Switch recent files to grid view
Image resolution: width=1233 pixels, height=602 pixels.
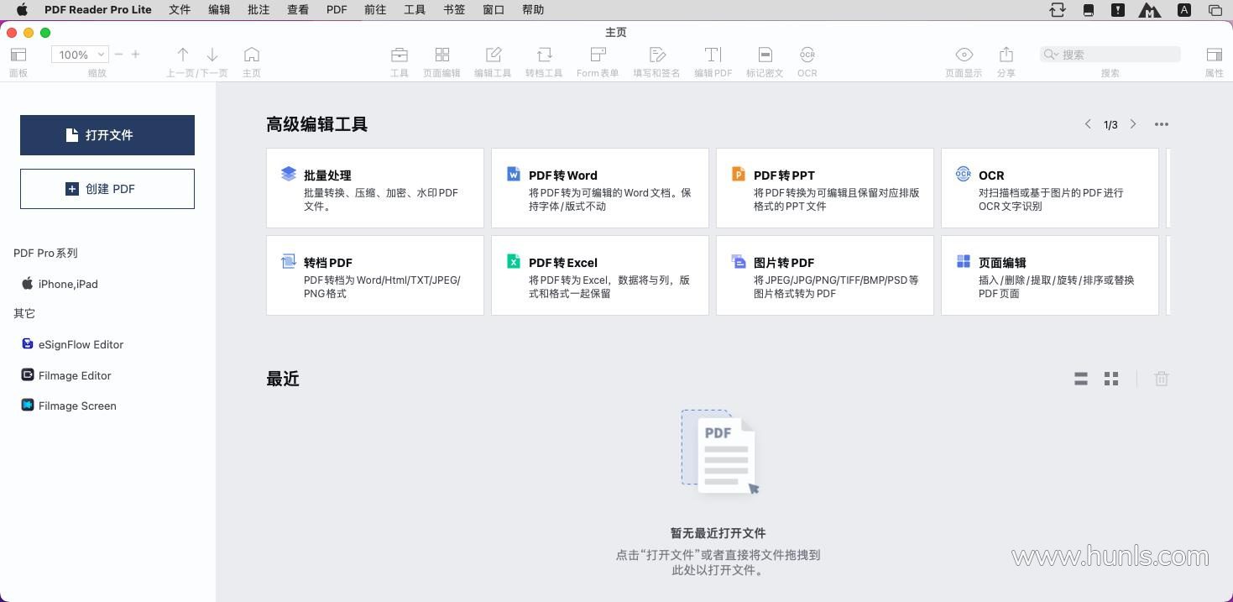point(1111,379)
